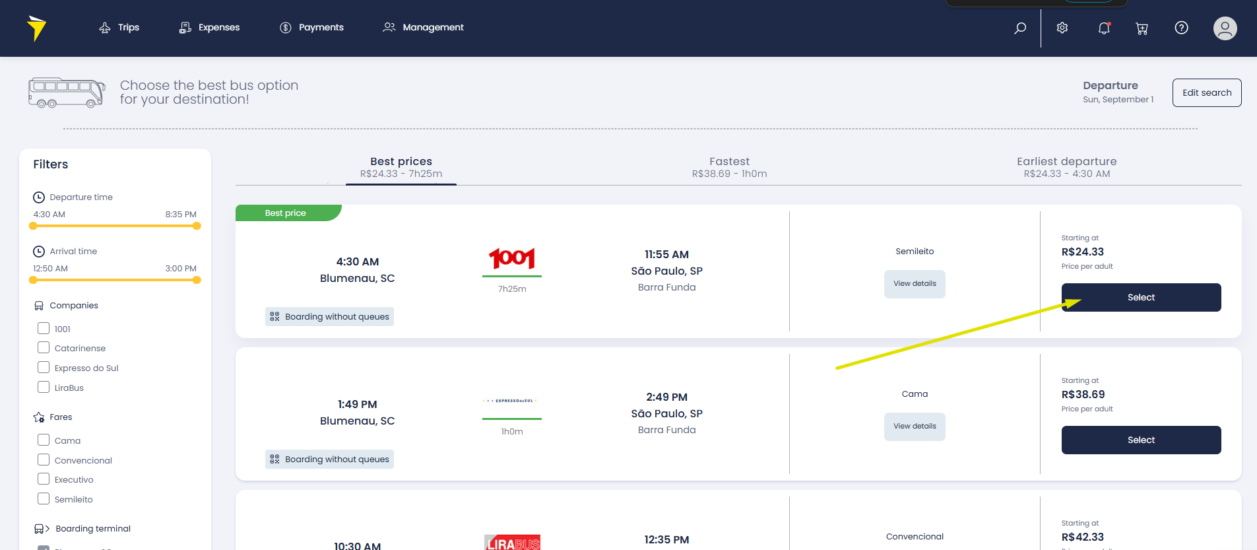View notifications bell icon
Image resolution: width=1257 pixels, height=550 pixels.
point(1104,28)
